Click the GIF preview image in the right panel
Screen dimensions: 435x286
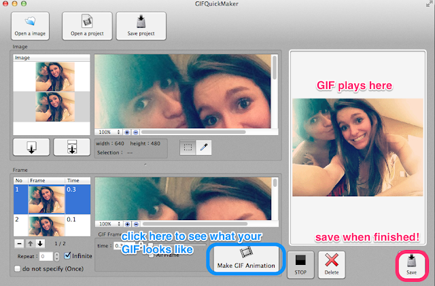(x=358, y=147)
